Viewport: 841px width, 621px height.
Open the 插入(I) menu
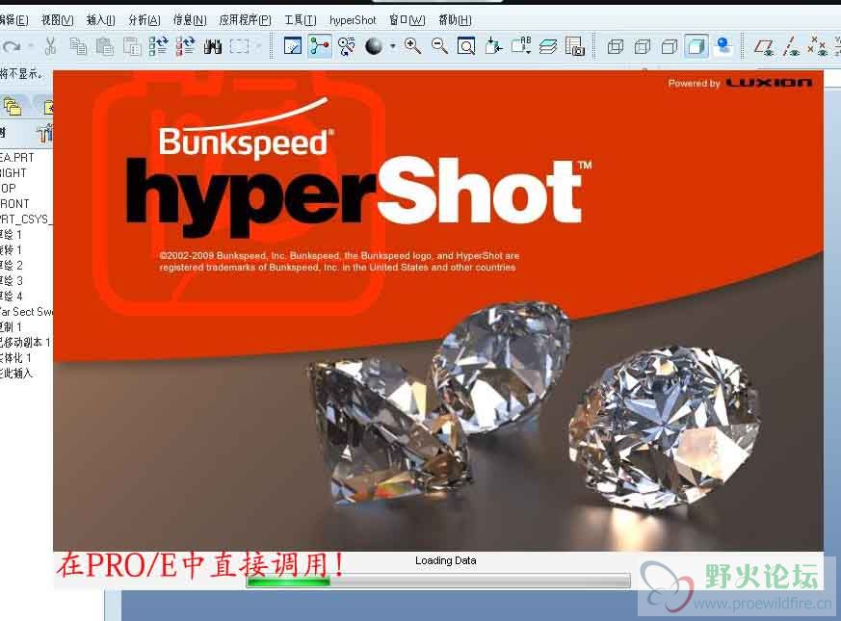tap(100, 20)
